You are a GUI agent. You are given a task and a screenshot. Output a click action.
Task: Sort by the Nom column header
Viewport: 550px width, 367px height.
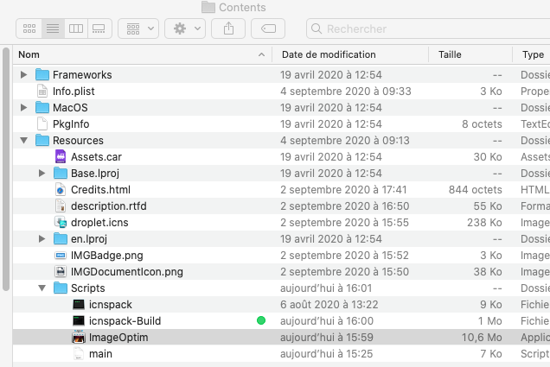click(x=142, y=54)
